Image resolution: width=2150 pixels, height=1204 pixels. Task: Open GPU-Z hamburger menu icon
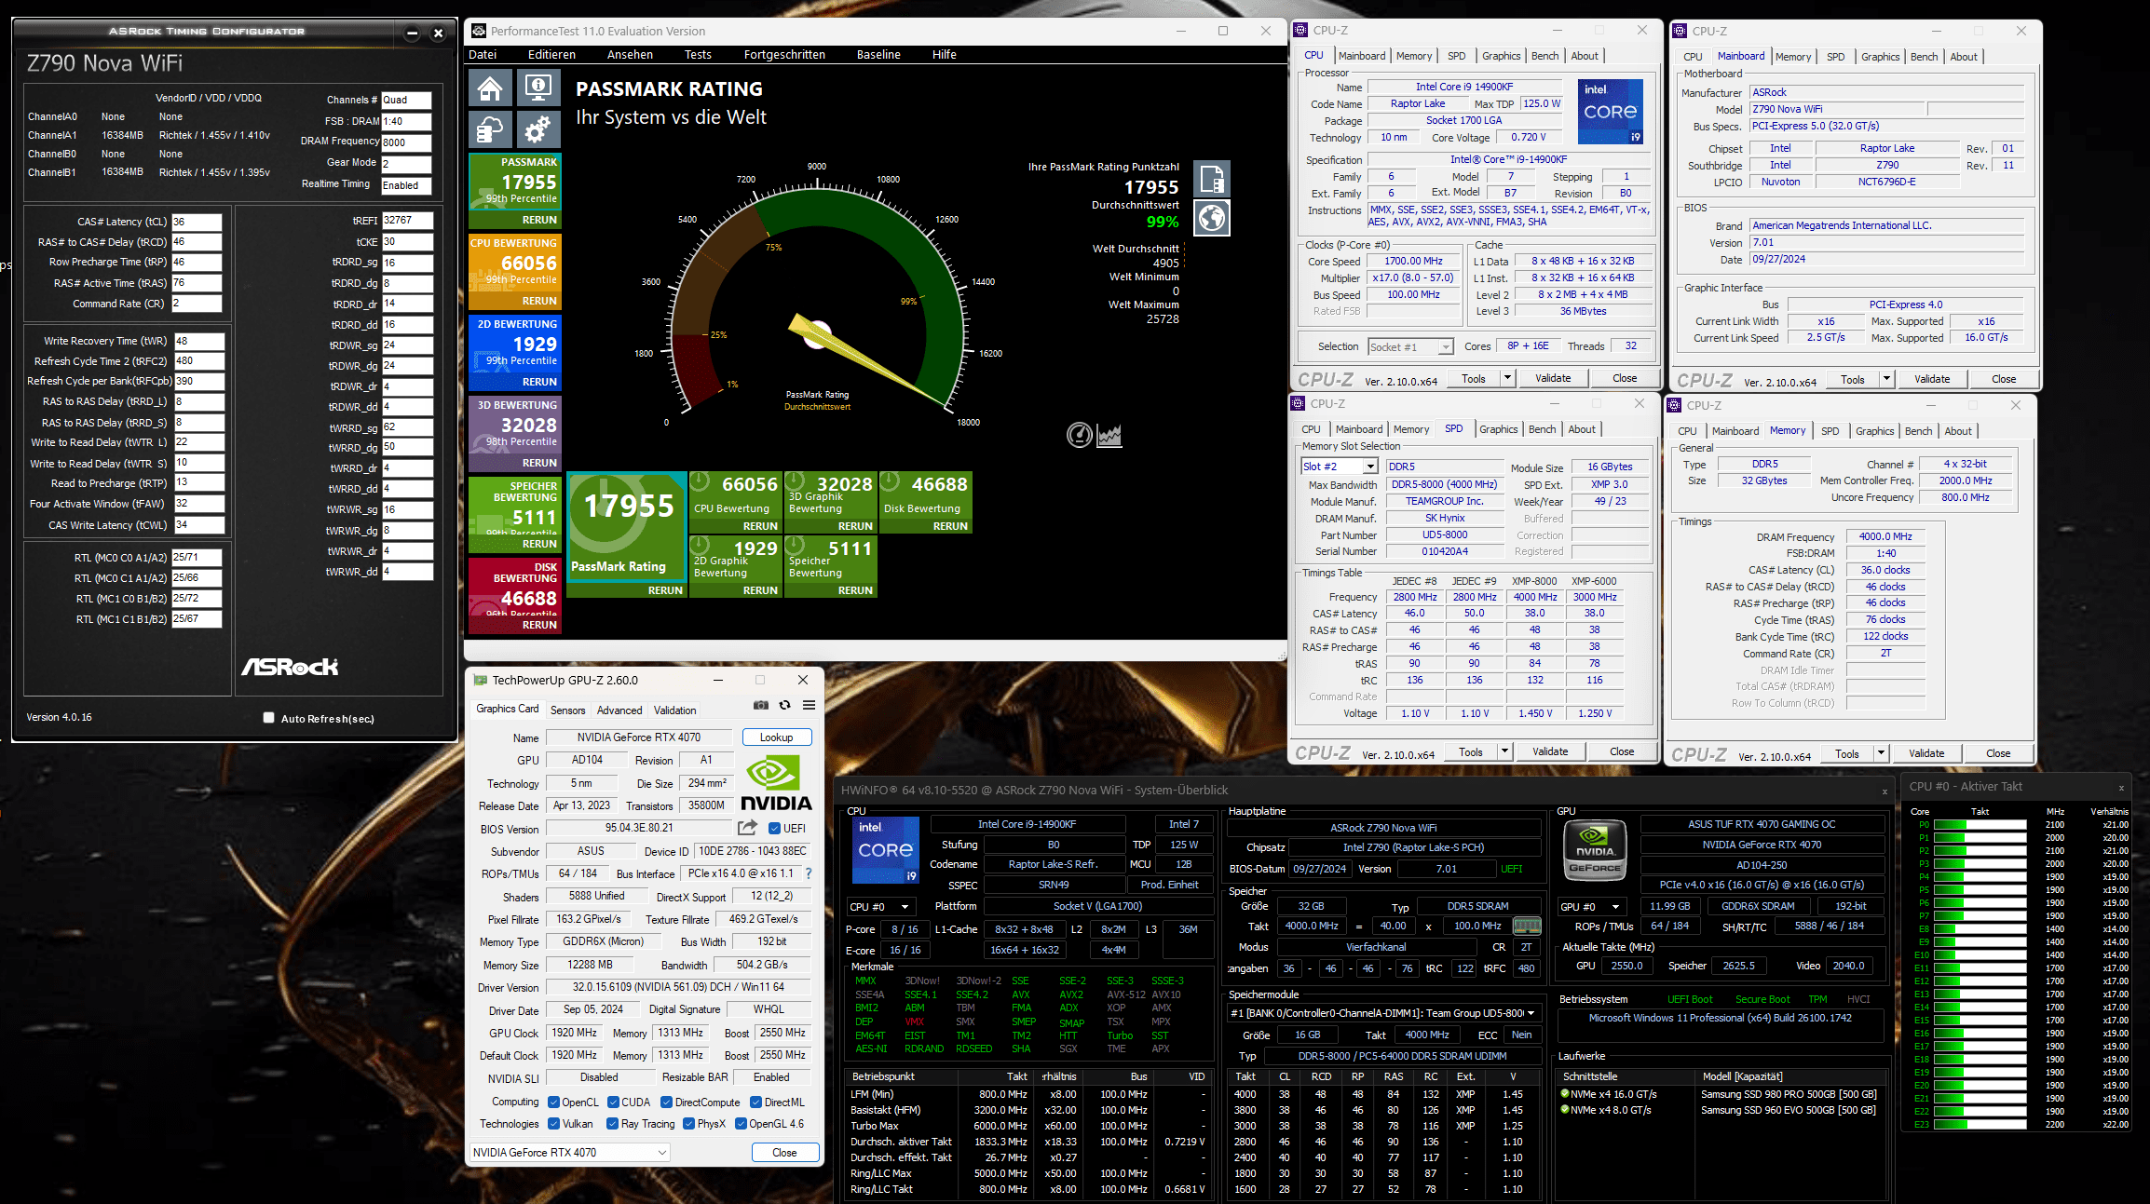(809, 705)
